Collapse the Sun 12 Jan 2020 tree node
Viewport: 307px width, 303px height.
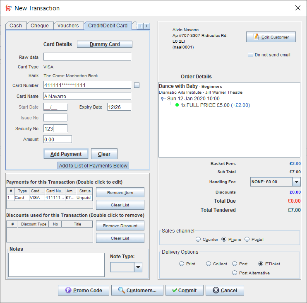[163, 99]
